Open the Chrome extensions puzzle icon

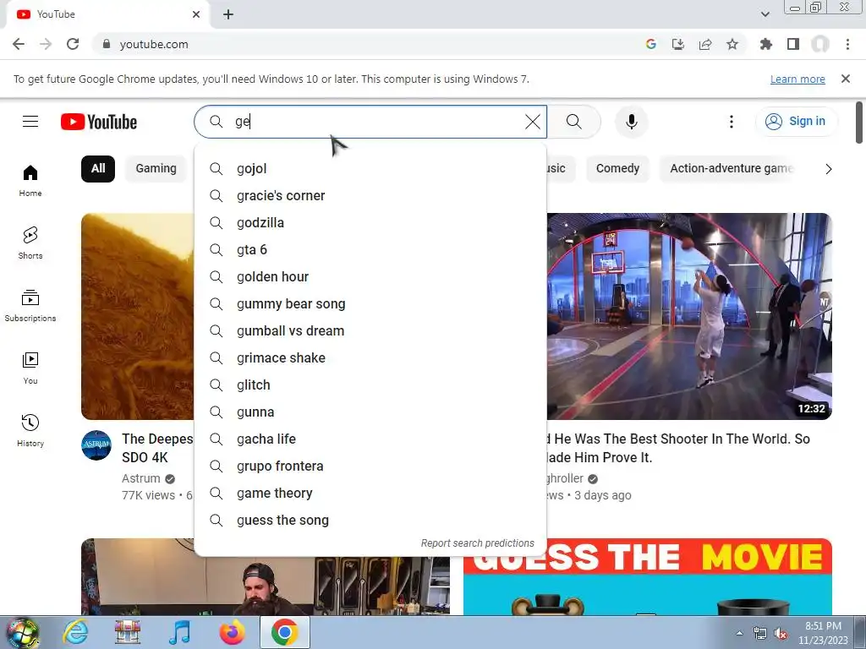coord(765,44)
